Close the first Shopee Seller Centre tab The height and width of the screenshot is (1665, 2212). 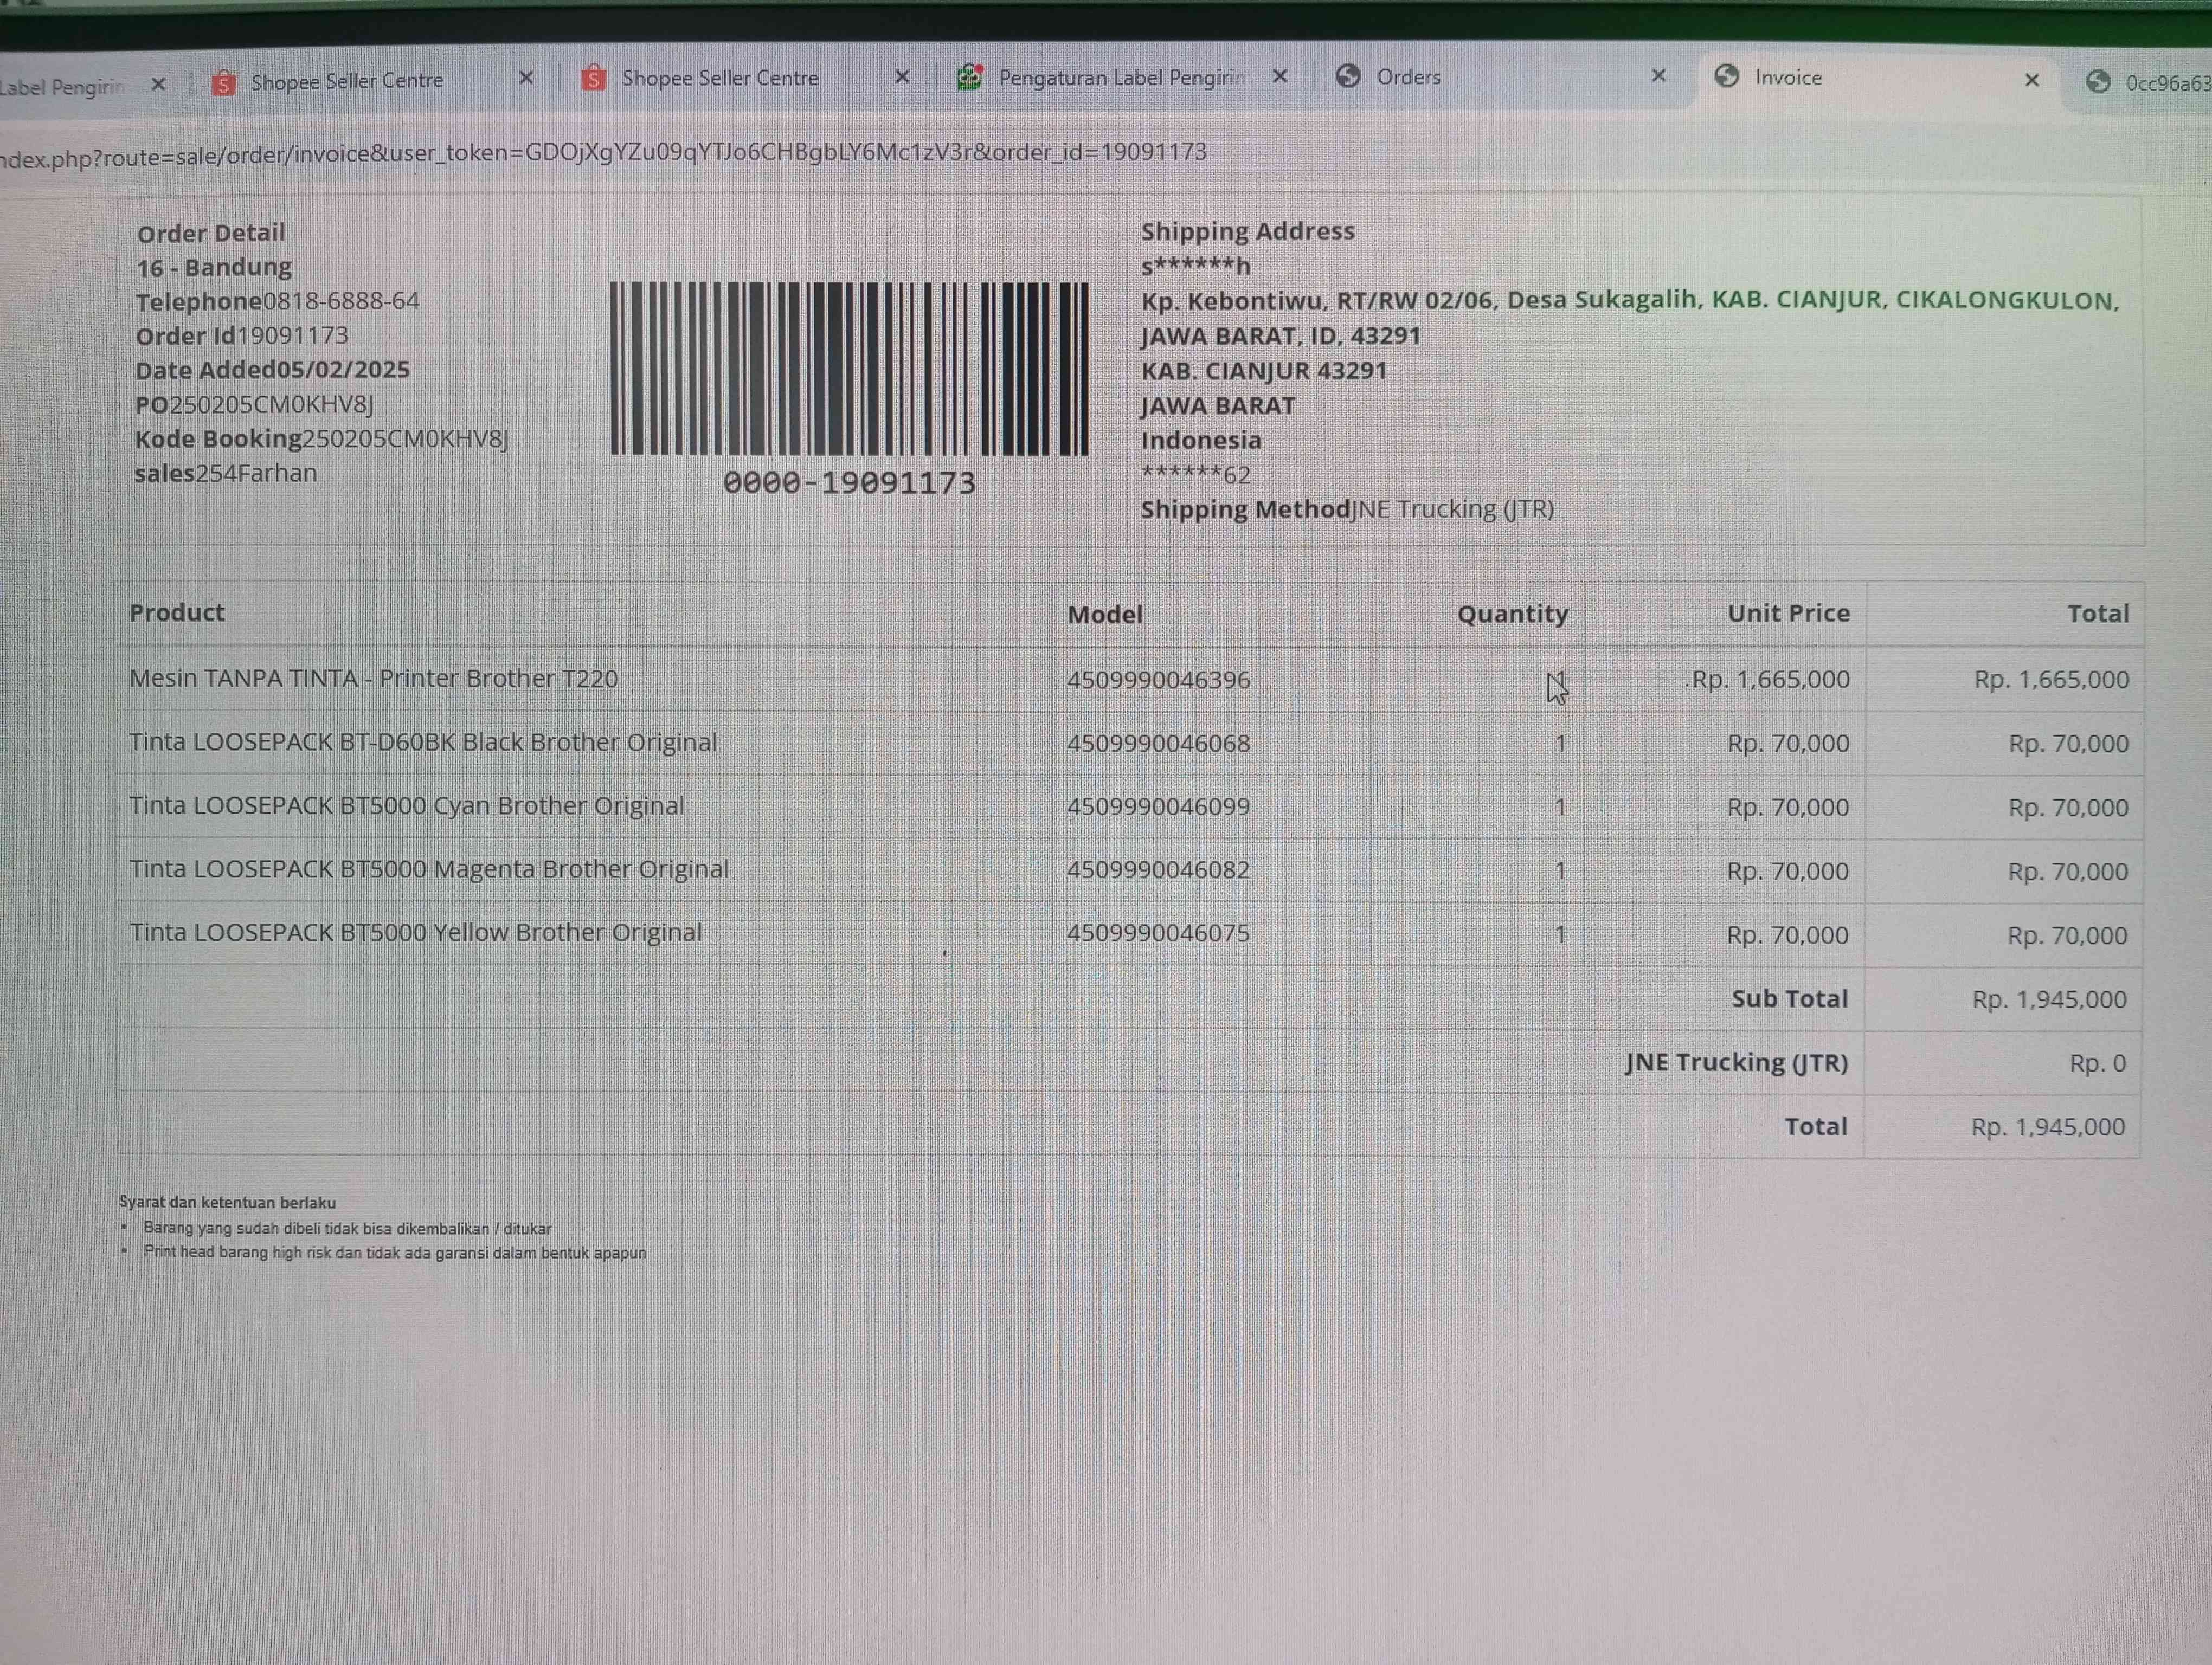click(526, 78)
